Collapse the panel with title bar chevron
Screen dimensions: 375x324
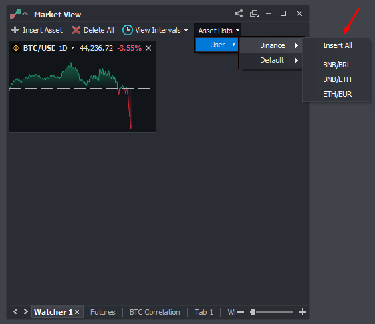click(x=25, y=14)
